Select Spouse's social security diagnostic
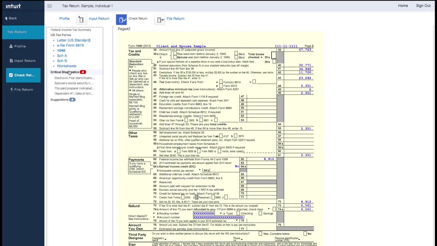Image resolution: width=437 pixels, height=246 pixels. point(74,83)
